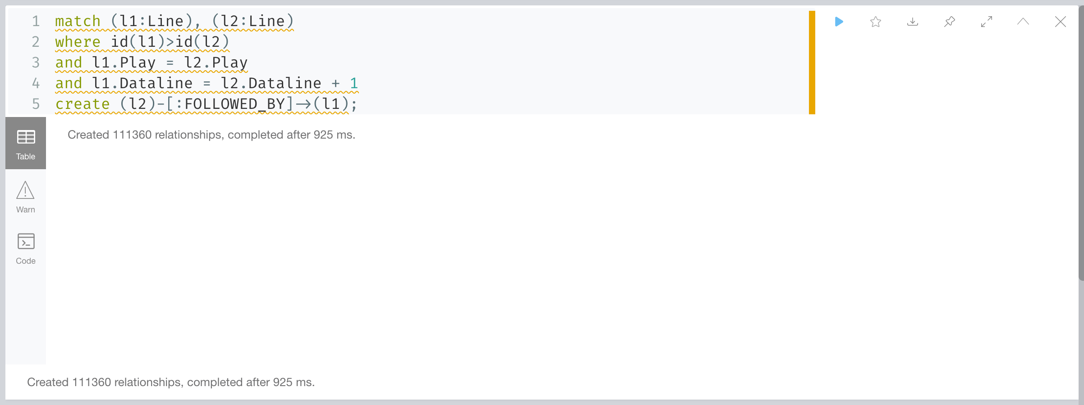Expand frame to fullscreen
1084x405 pixels.
tap(987, 22)
